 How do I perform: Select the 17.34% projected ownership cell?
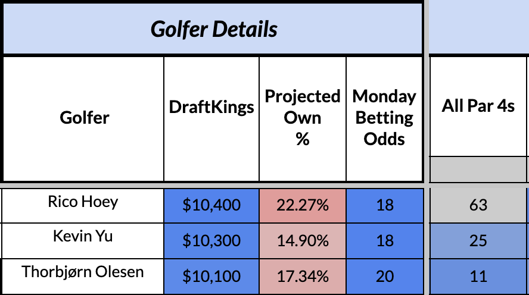click(302, 276)
